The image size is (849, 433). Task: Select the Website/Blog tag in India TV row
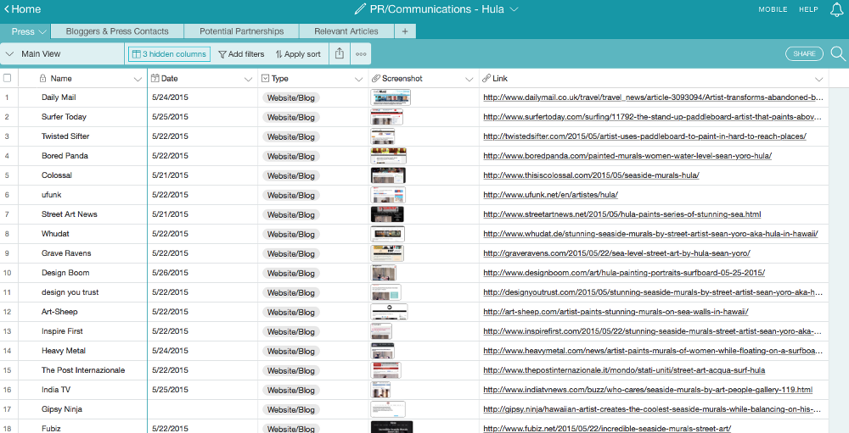coord(290,390)
